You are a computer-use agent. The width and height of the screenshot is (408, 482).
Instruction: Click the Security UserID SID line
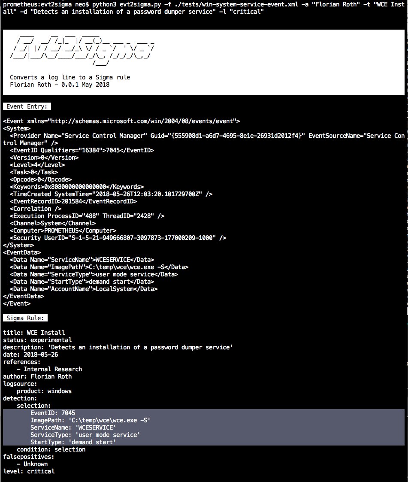pyautogui.click(x=118, y=238)
